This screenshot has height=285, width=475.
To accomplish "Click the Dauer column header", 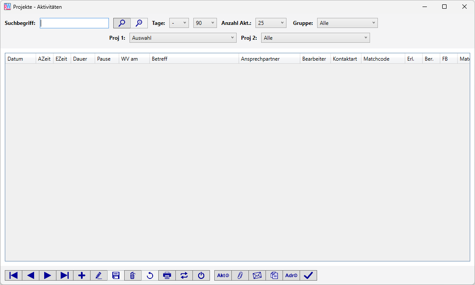I will 83,59.
